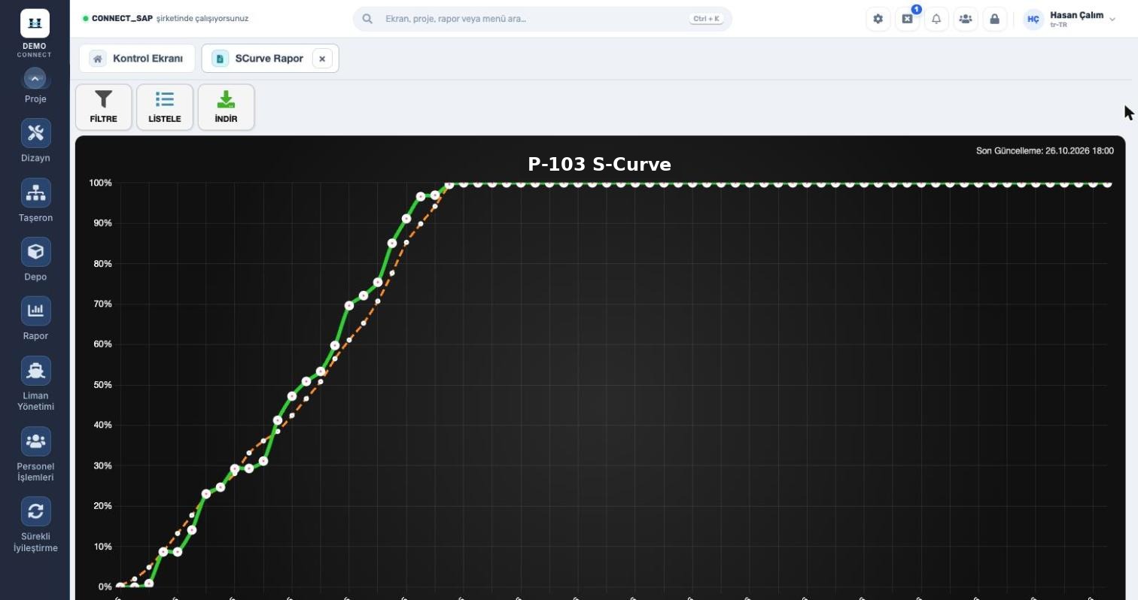1138x600 pixels.
Task: Open the Depo warehouse module
Action: 35,259
